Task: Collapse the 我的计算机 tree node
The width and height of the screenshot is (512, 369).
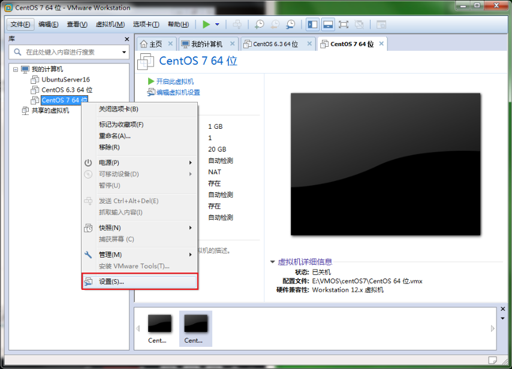Action: tap(16, 69)
